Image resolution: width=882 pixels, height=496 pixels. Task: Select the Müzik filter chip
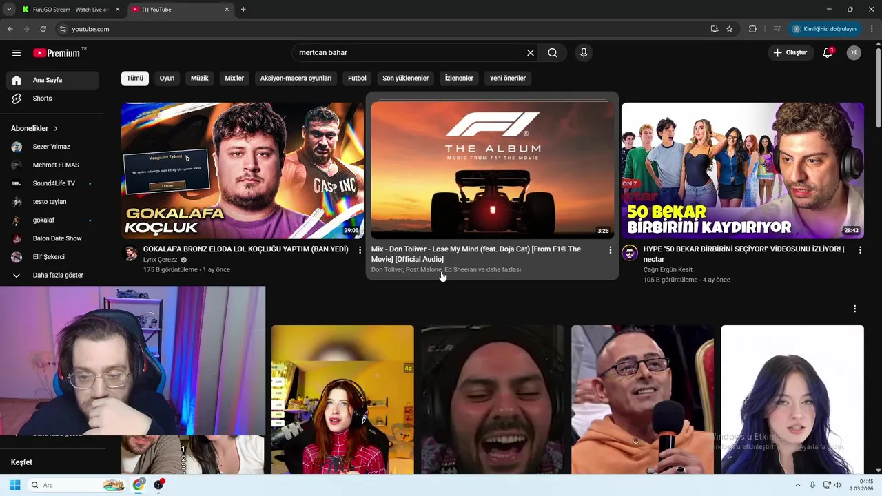(x=200, y=79)
